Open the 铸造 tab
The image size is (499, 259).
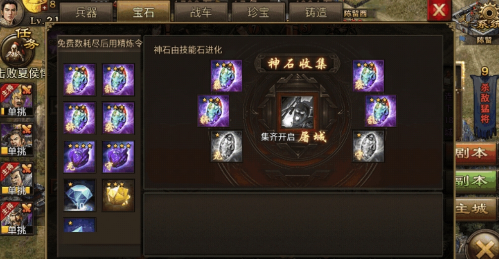(315, 12)
